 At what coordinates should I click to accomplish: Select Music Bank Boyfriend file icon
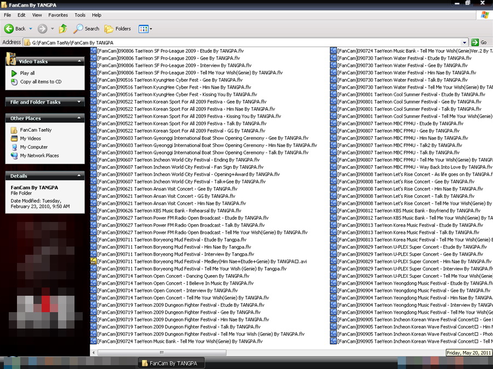[x=333, y=210]
